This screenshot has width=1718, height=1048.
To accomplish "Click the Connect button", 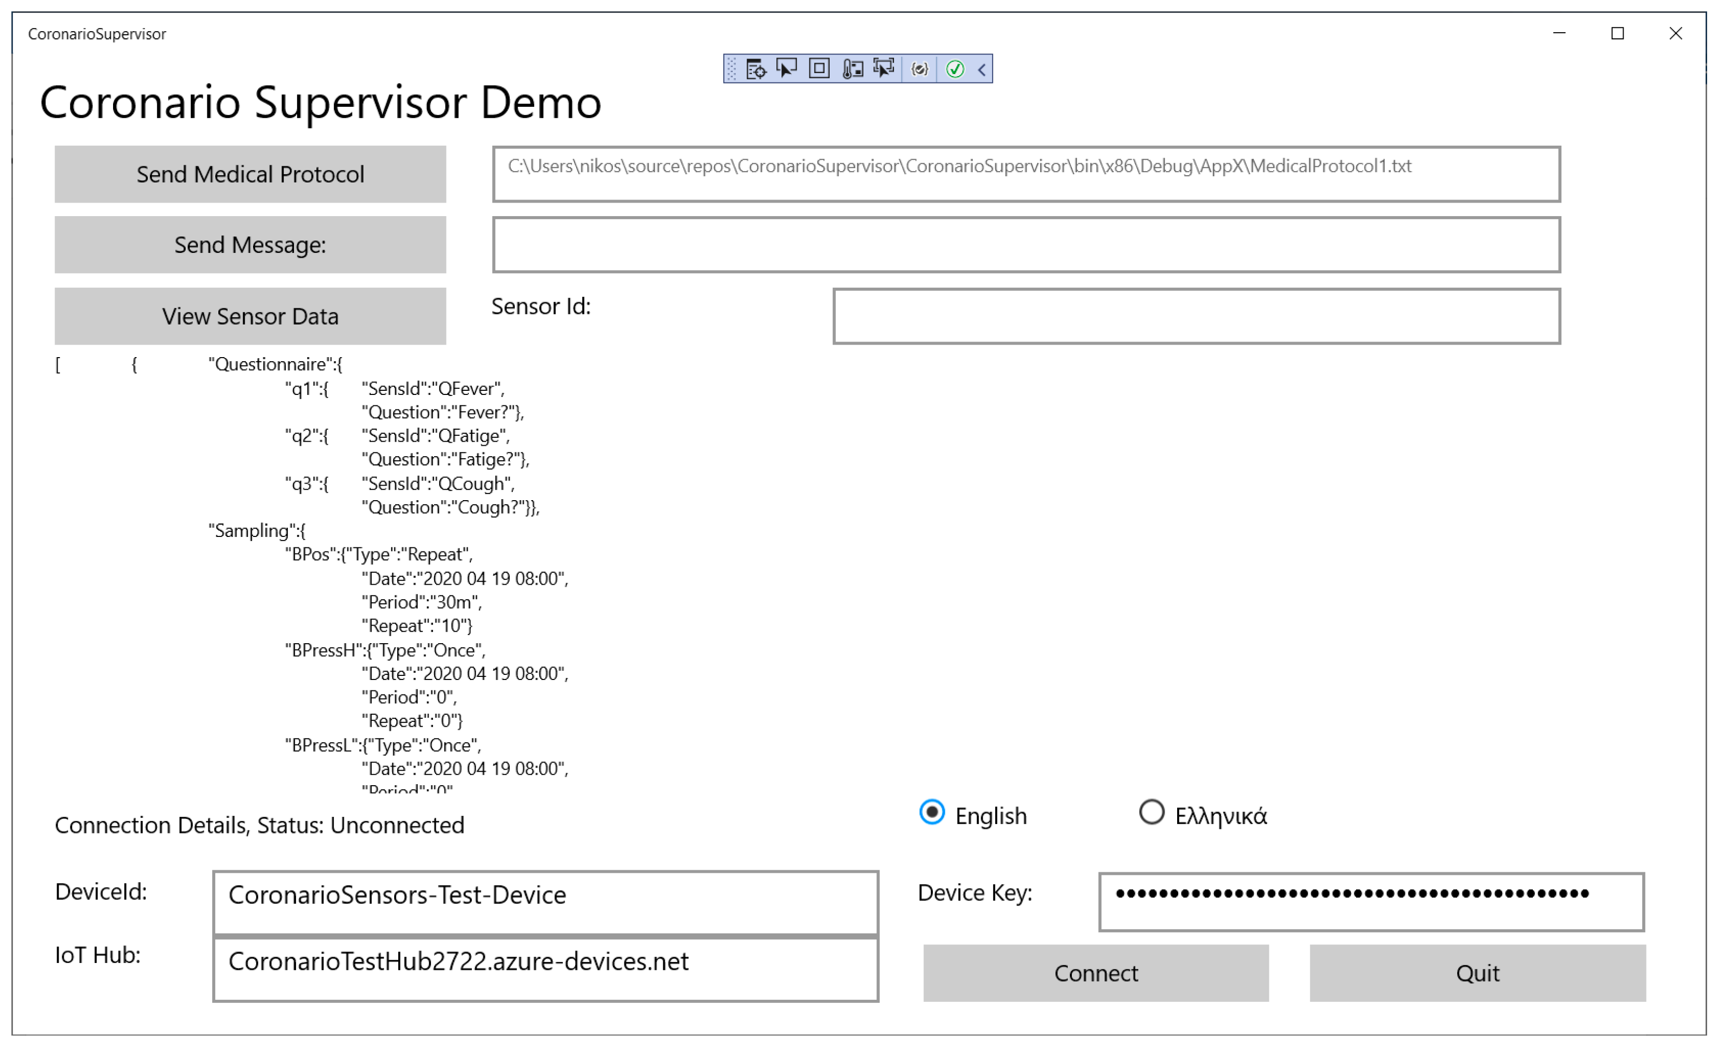I will [x=1095, y=973].
